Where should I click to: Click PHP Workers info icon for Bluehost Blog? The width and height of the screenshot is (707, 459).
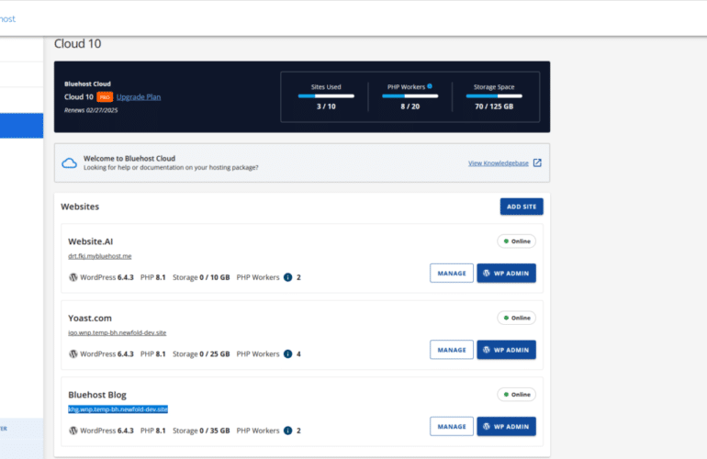287,431
